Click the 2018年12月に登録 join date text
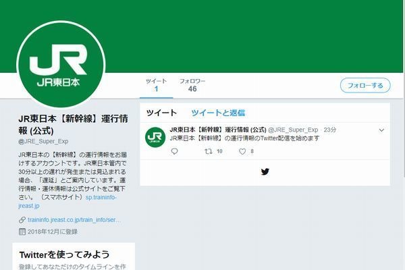 tap(53, 232)
